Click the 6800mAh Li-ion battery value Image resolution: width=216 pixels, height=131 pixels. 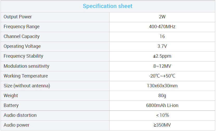[x=162, y=105]
